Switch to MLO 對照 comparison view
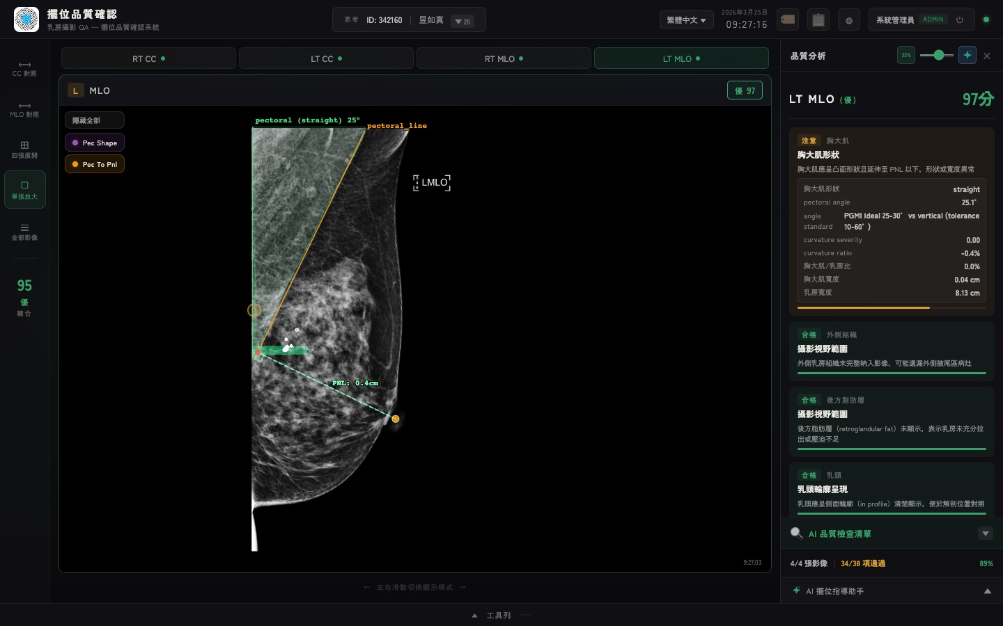This screenshot has width=1003, height=626. (x=24, y=109)
